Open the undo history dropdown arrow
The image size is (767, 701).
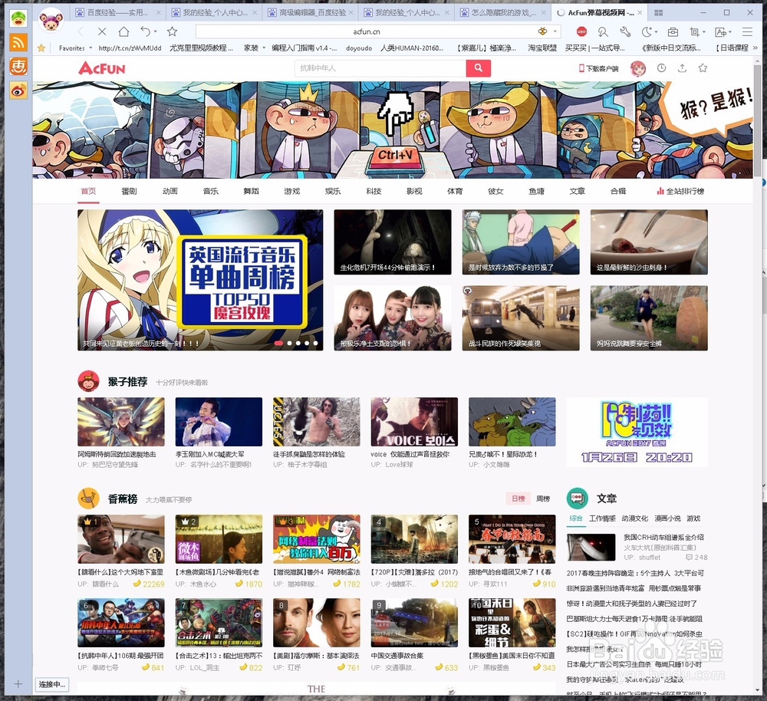coord(155,31)
